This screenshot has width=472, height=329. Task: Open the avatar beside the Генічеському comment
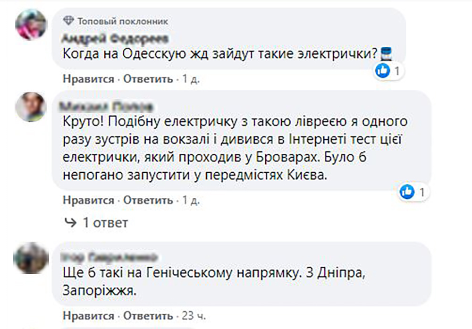[x=31, y=258]
